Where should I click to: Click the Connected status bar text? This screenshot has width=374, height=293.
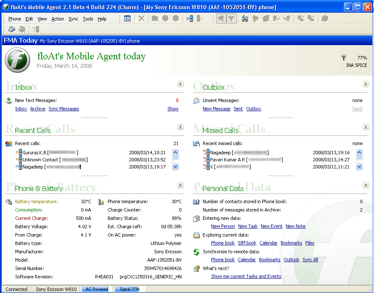tap(16, 289)
